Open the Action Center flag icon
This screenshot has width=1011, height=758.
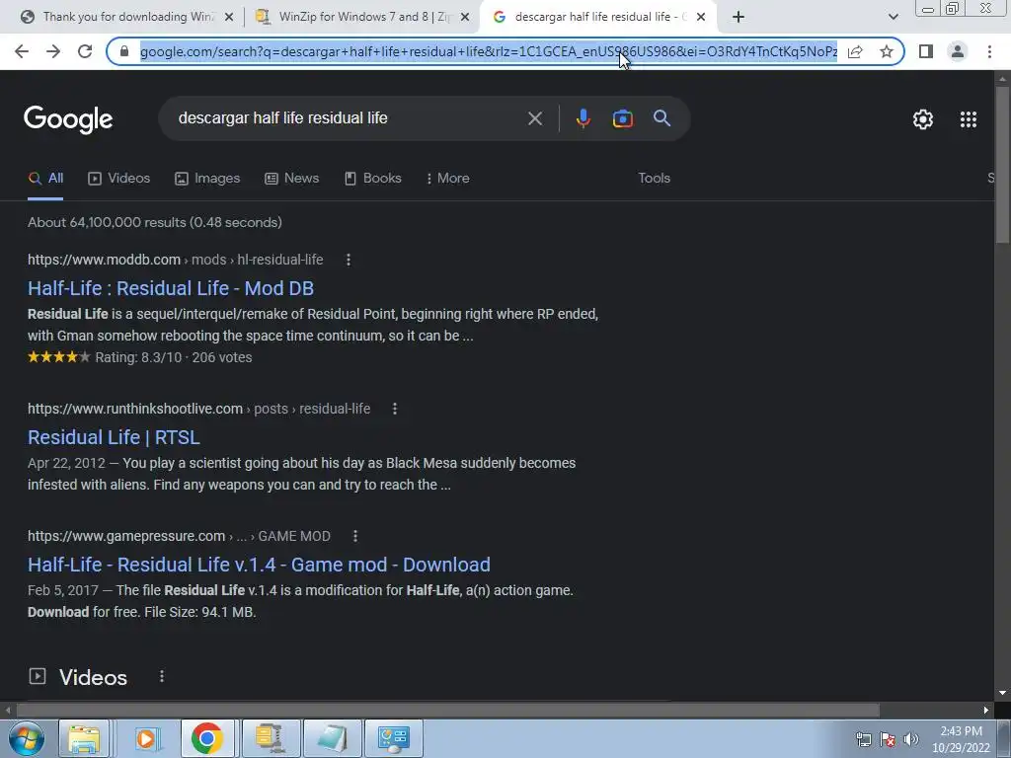[888, 739]
